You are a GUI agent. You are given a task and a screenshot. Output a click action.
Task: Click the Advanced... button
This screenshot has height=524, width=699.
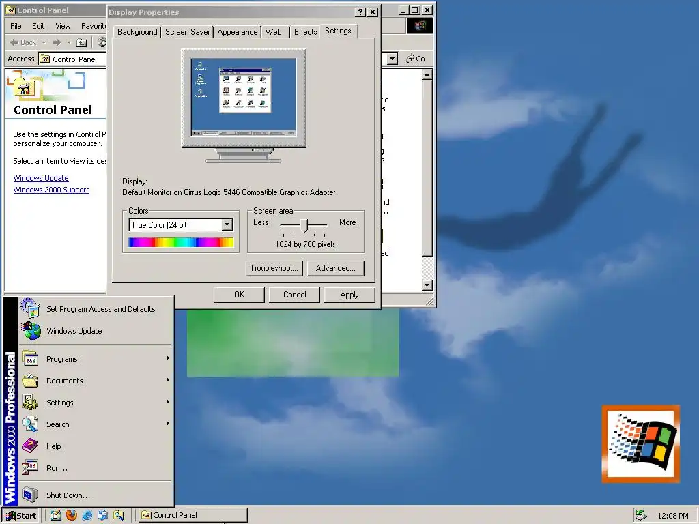(x=335, y=267)
